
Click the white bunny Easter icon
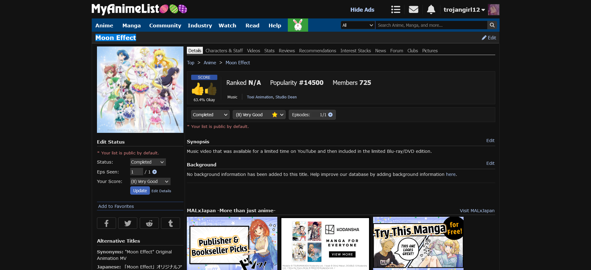[298, 25]
